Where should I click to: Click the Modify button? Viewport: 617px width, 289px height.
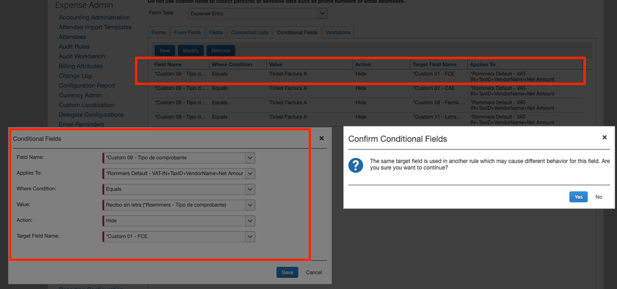click(191, 51)
